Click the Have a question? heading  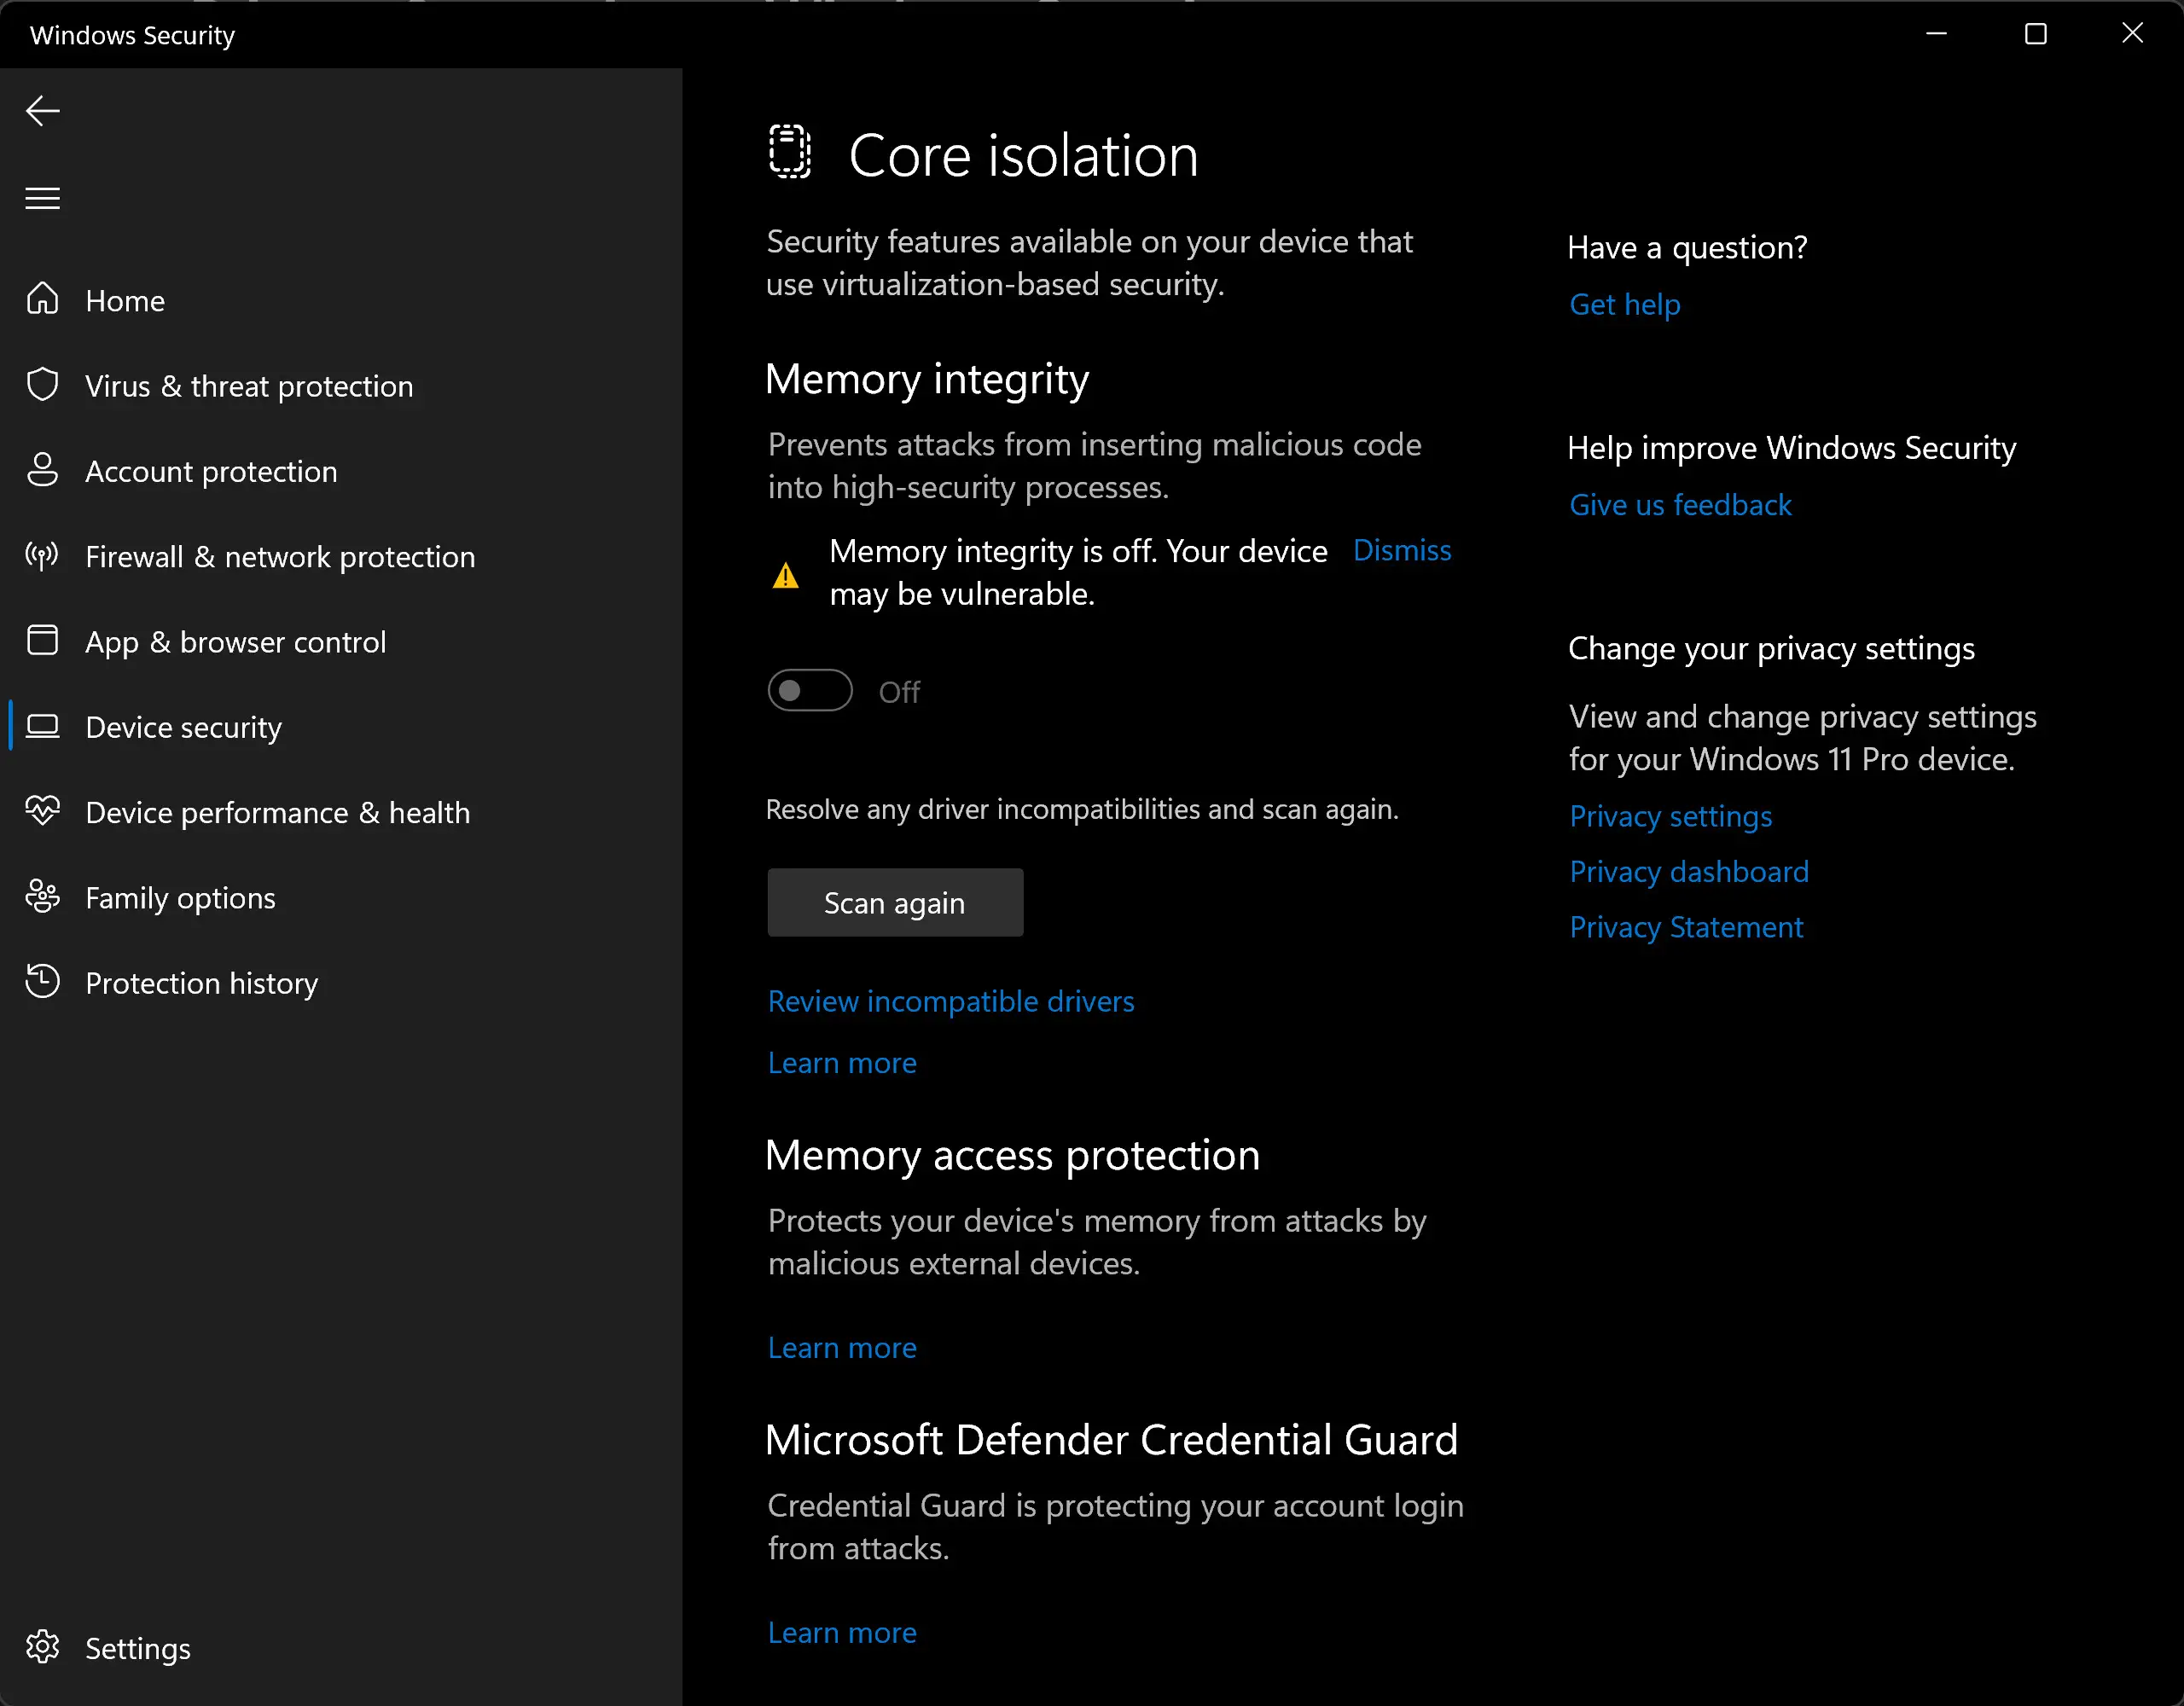1687,247
